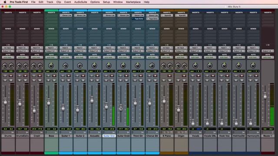The image size is (278, 156).
Task: Open the input selector on the Vocals track
Action: coord(195,48)
